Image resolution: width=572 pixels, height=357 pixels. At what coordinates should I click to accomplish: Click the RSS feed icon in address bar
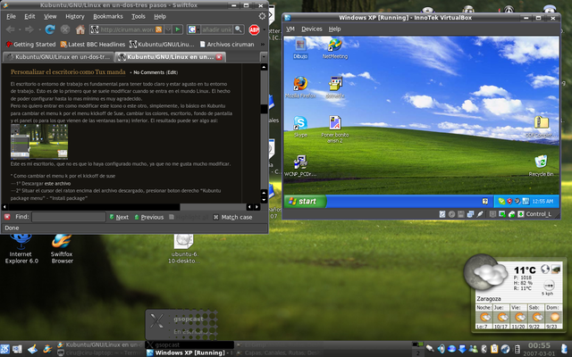pyautogui.click(x=159, y=29)
